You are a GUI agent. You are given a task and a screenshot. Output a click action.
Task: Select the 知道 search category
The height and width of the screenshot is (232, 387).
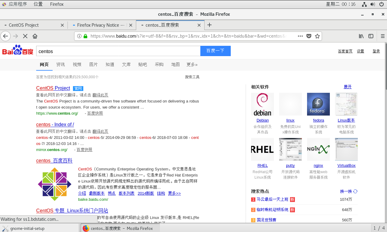coord(110,65)
